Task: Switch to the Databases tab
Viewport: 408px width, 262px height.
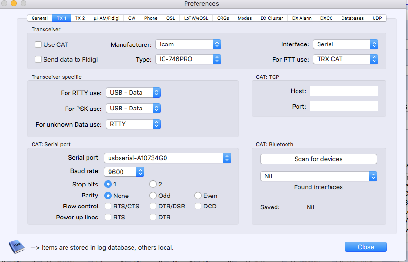Action: pos(353,18)
